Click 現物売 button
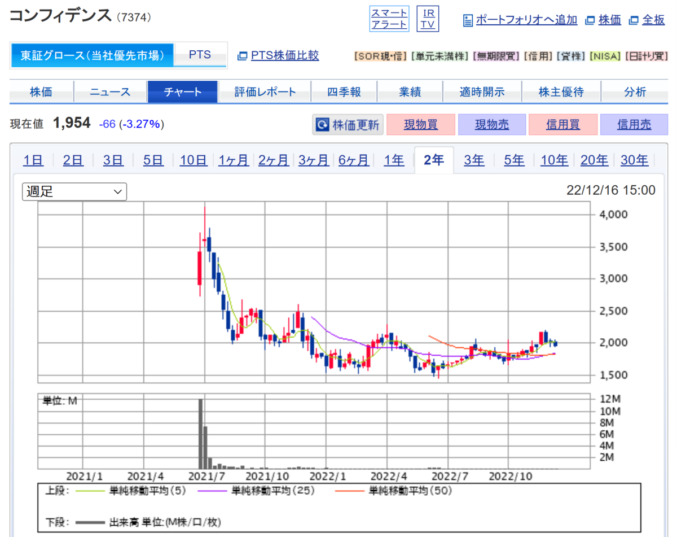 (x=492, y=125)
